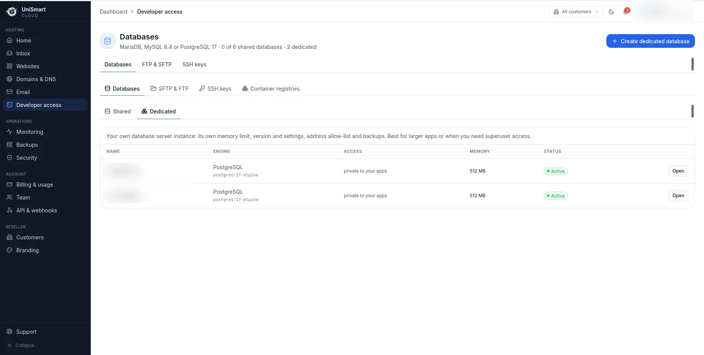Click NAME column header

click(x=113, y=151)
